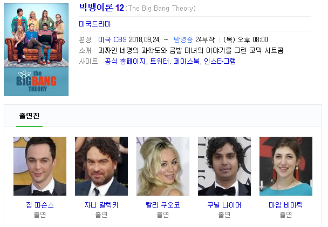
Task: Select the 출연진 tab
Action: 29,116
